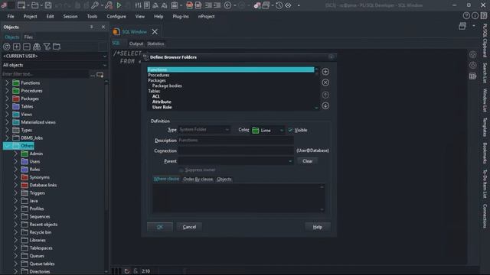Select User Role in the folder list
The image size is (490, 275).
point(162,107)
